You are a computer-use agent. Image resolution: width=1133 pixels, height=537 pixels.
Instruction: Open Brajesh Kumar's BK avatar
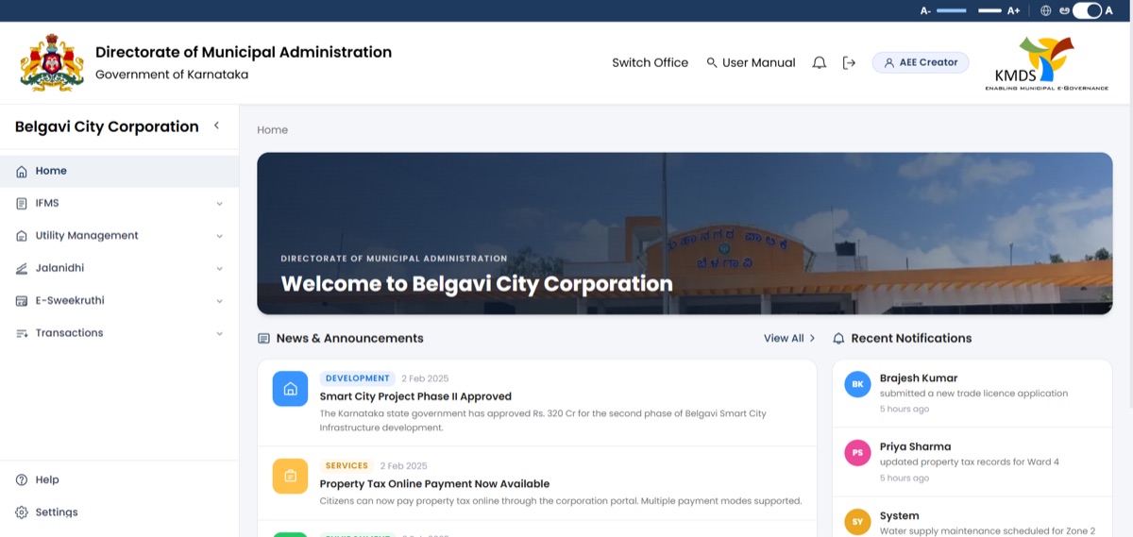point(857,384)
